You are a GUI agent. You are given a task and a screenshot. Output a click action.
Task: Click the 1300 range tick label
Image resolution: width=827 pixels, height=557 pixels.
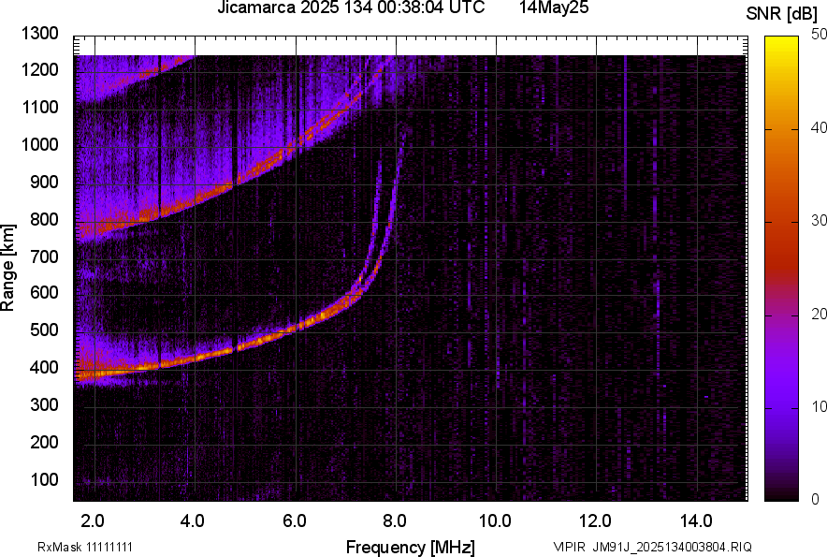tap(40, 34)
